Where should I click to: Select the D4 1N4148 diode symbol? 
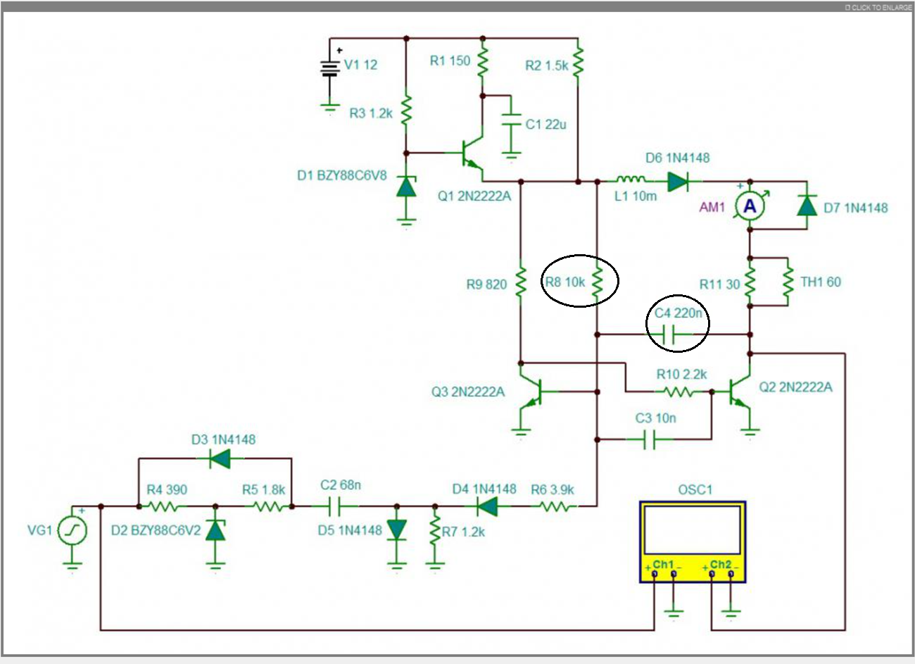click(x=486, y=506)
